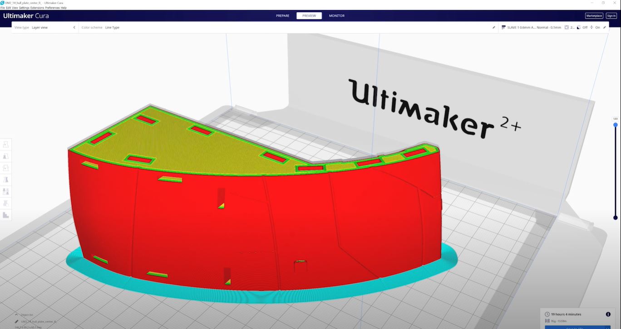621x329 pixels.
Task: Switch to the PREPARE stage tab
Action: pyautogui.click(x=282, y=16)
